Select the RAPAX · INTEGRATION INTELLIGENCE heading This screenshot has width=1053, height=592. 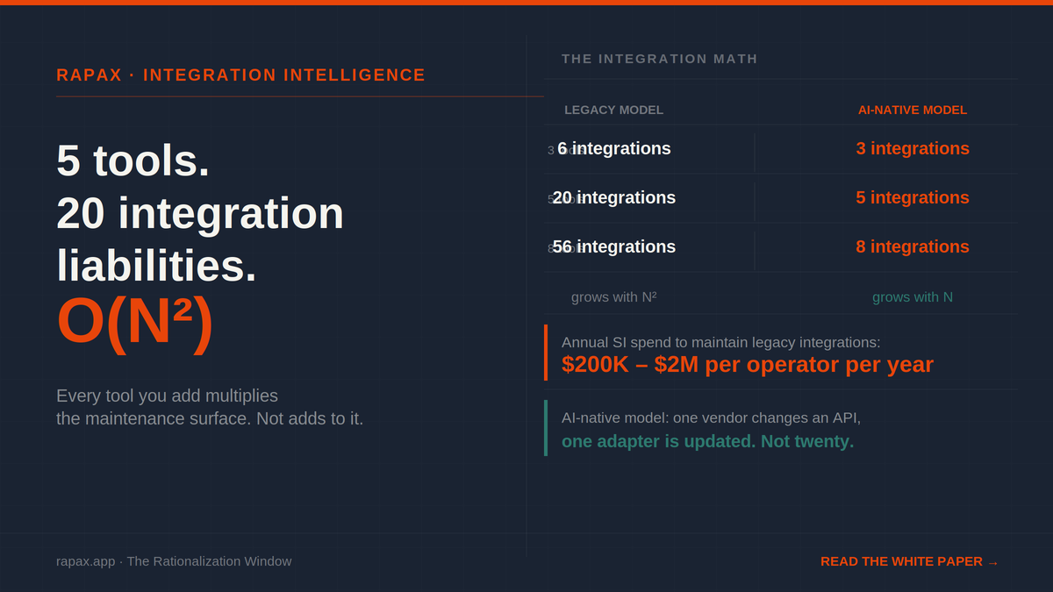coord(240,75)
